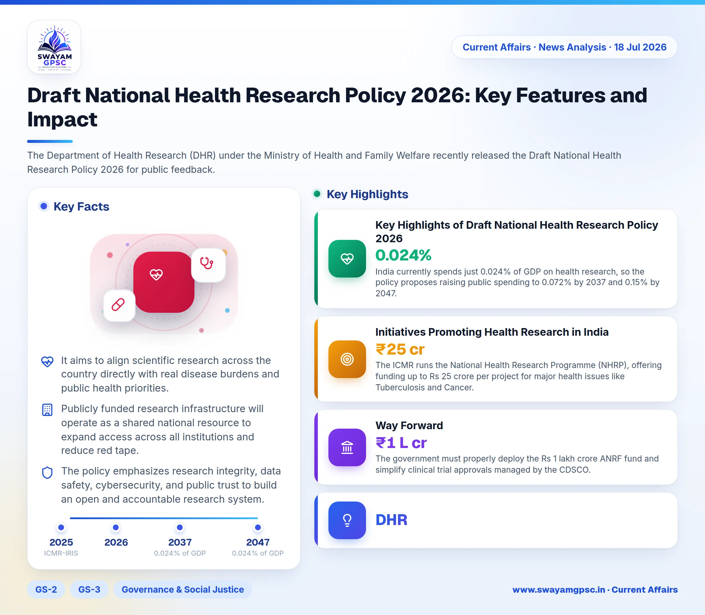This screenshot has height=615, width=705.
Task: Click the orange ₹25 cr statistic
Action: 400,349
